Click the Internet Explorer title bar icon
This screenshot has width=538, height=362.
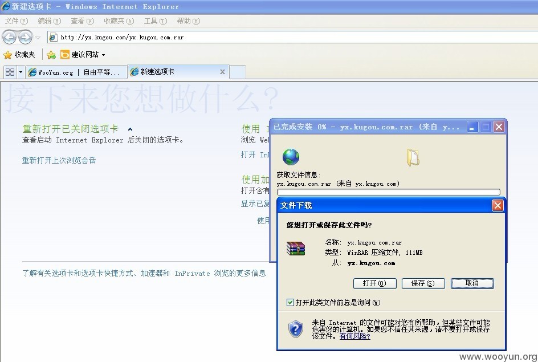[x=6, y=6]
